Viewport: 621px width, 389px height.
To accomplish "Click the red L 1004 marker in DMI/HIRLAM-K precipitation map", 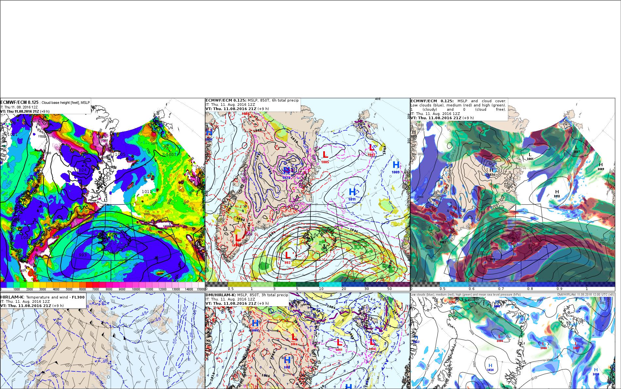I will click(294, 339).
